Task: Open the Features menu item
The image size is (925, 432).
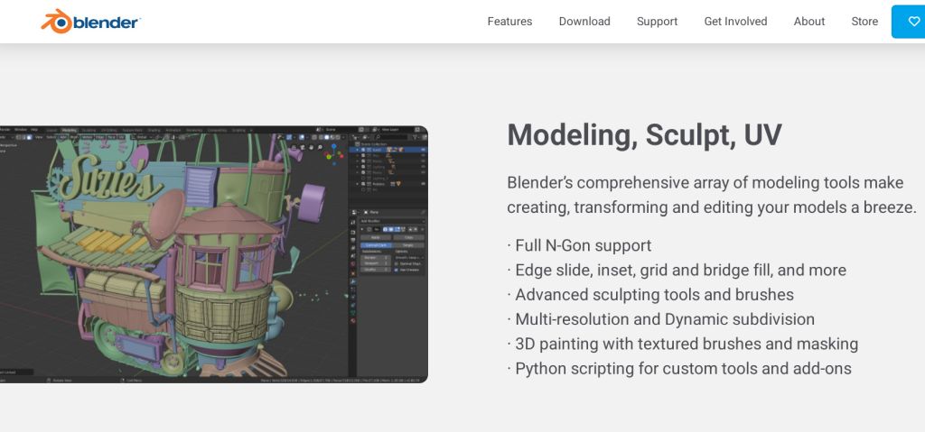Action: coord(509,22)
